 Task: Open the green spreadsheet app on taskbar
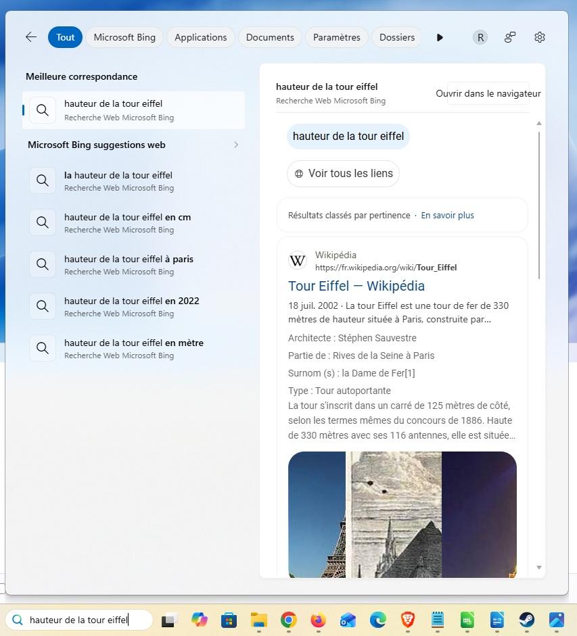(467, 620)
